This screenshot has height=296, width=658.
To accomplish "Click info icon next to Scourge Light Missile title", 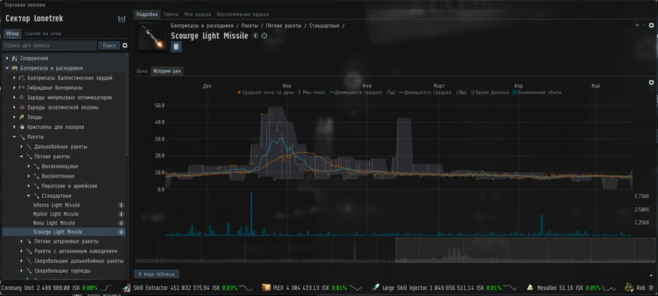I will pos(255,36).
